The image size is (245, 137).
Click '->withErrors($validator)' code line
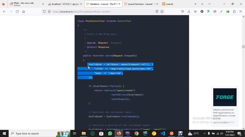[127, 95]
